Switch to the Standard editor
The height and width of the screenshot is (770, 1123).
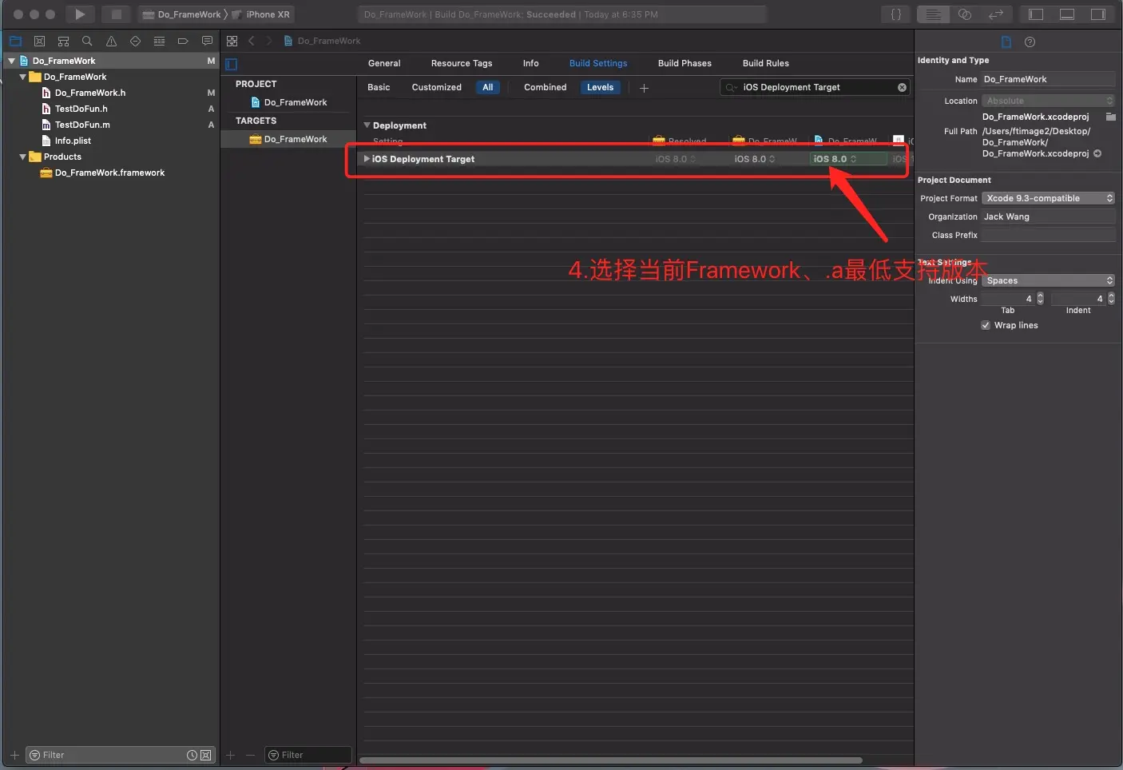point(933,14)
